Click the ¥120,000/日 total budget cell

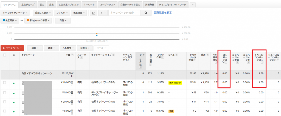click(x=67, y=75)
